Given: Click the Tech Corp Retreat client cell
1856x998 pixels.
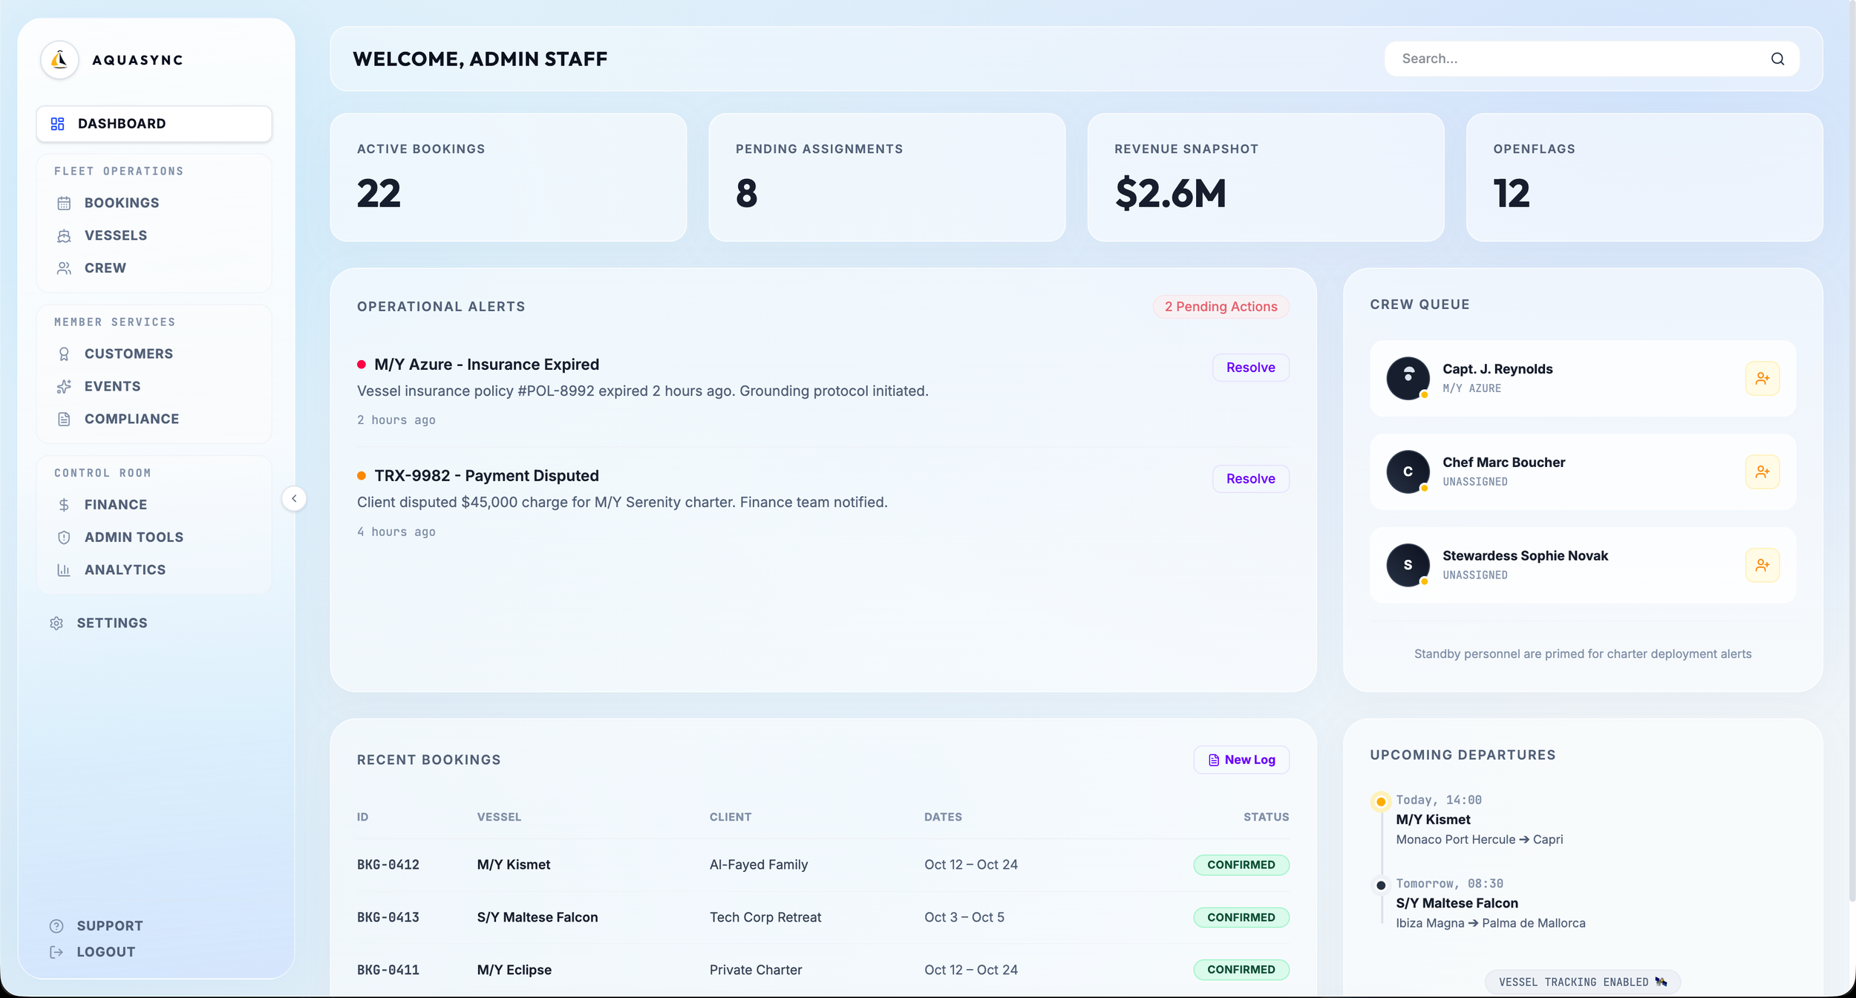Looking at the screenshot, I should (765, 918).
